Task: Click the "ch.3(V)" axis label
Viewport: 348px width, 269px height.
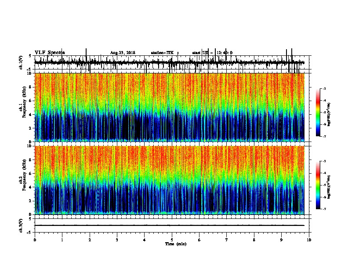Action: point(21,225)
